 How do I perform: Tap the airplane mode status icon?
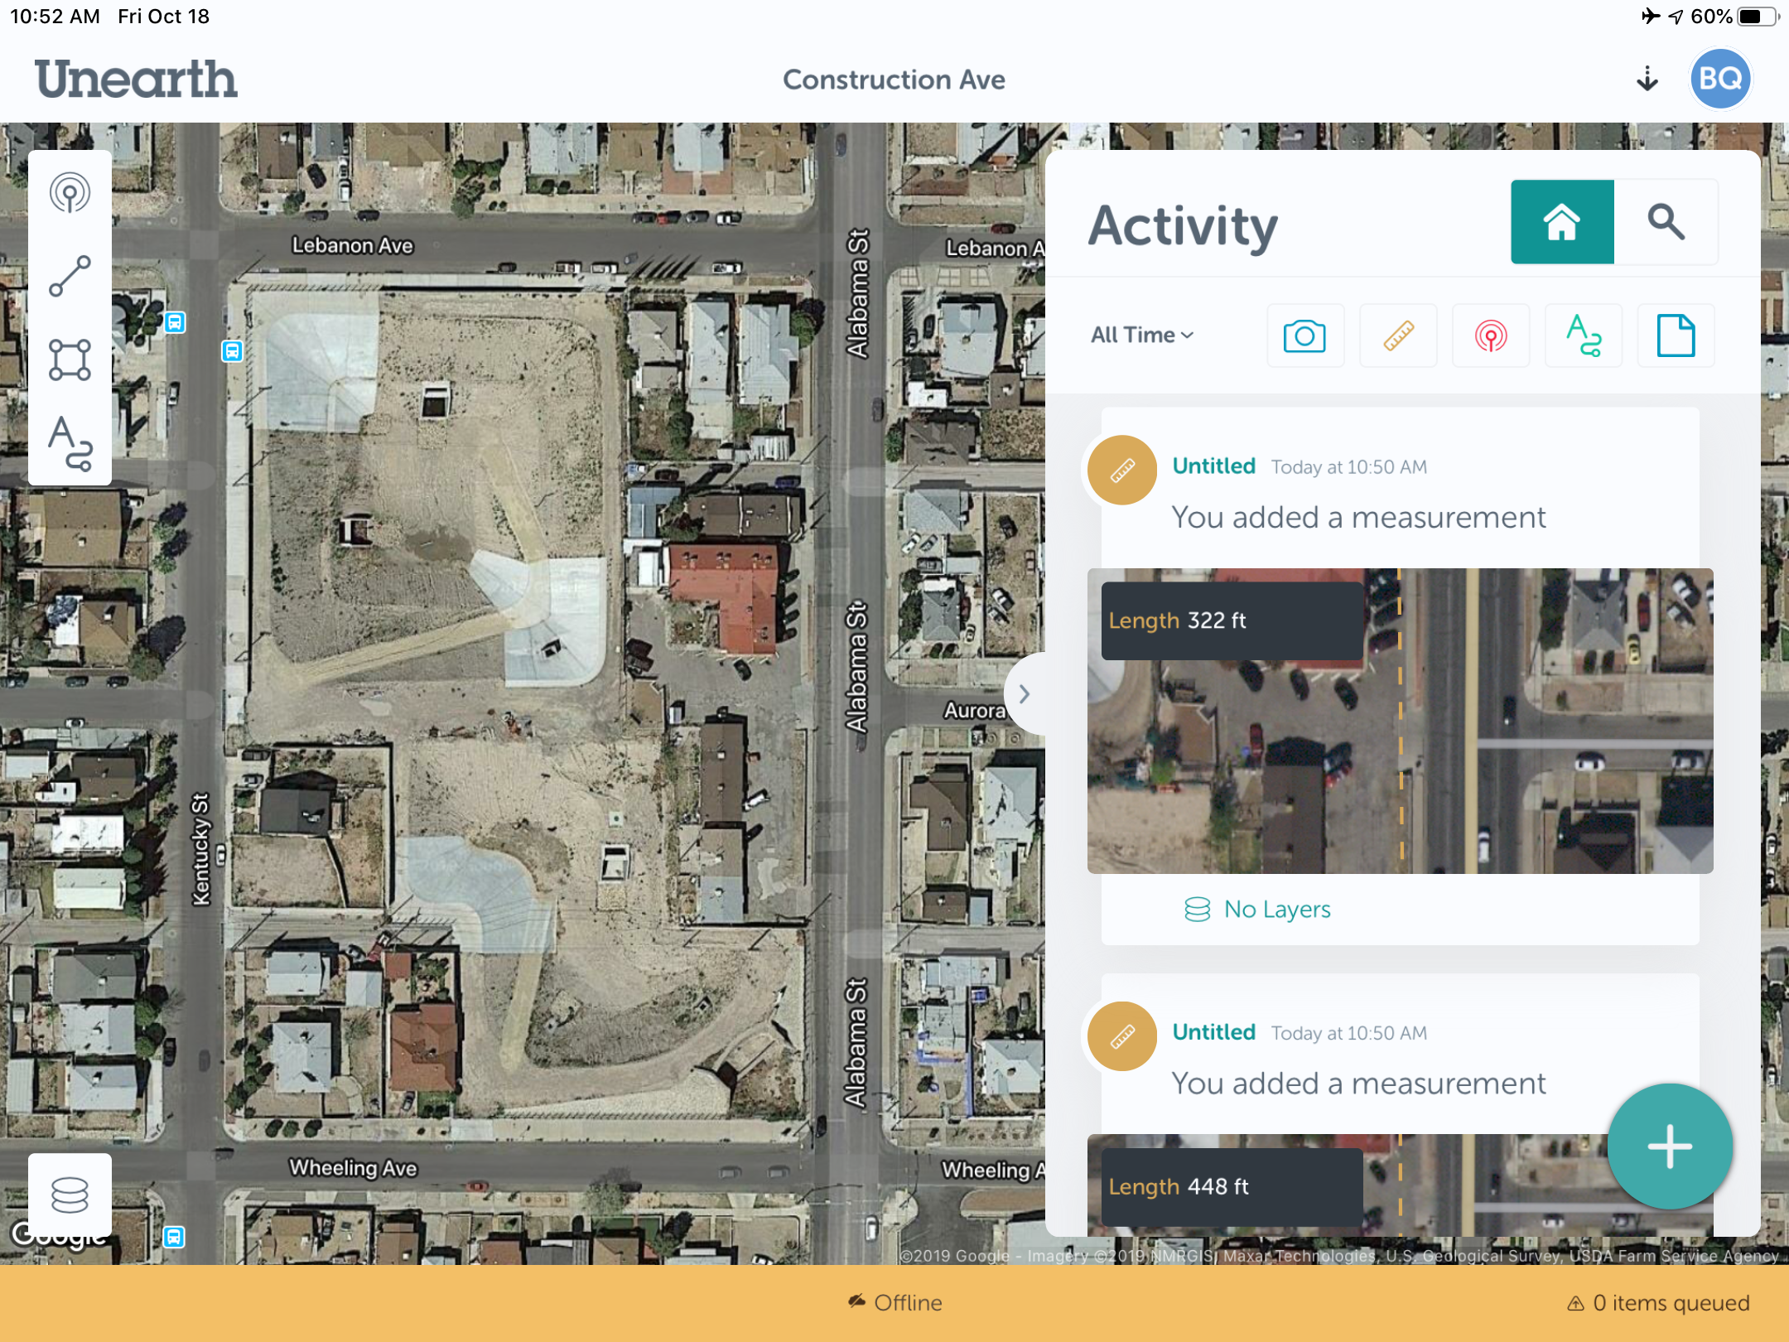[x=1651, y=17]
